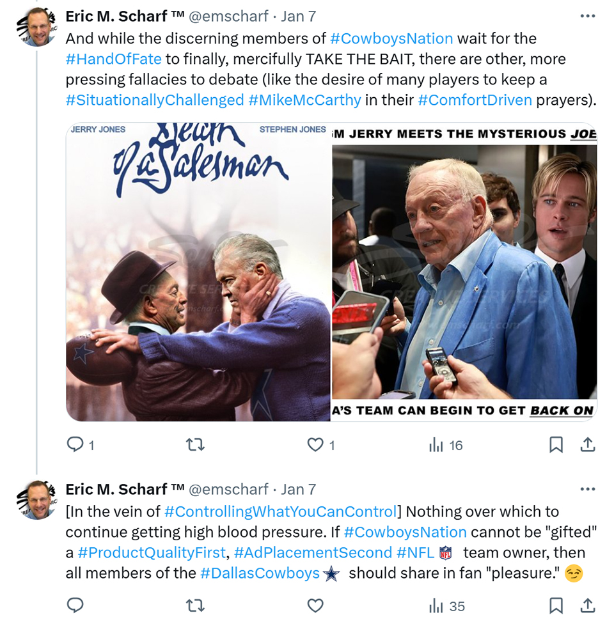Screen dimensions: 614x631
Task: Open Eric M. Scharf's avatar on first tweet
Action: (36, 27)
